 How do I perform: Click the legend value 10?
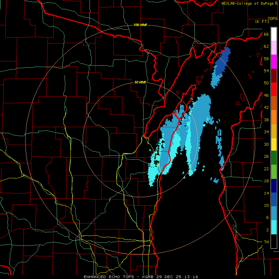pos(266,205)
